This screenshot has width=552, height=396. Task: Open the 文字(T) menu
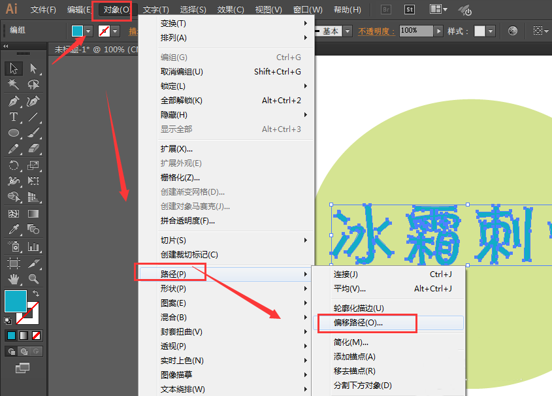[x=156, y=10]
